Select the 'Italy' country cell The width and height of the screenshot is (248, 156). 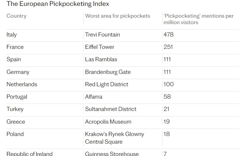pos(12,35)
